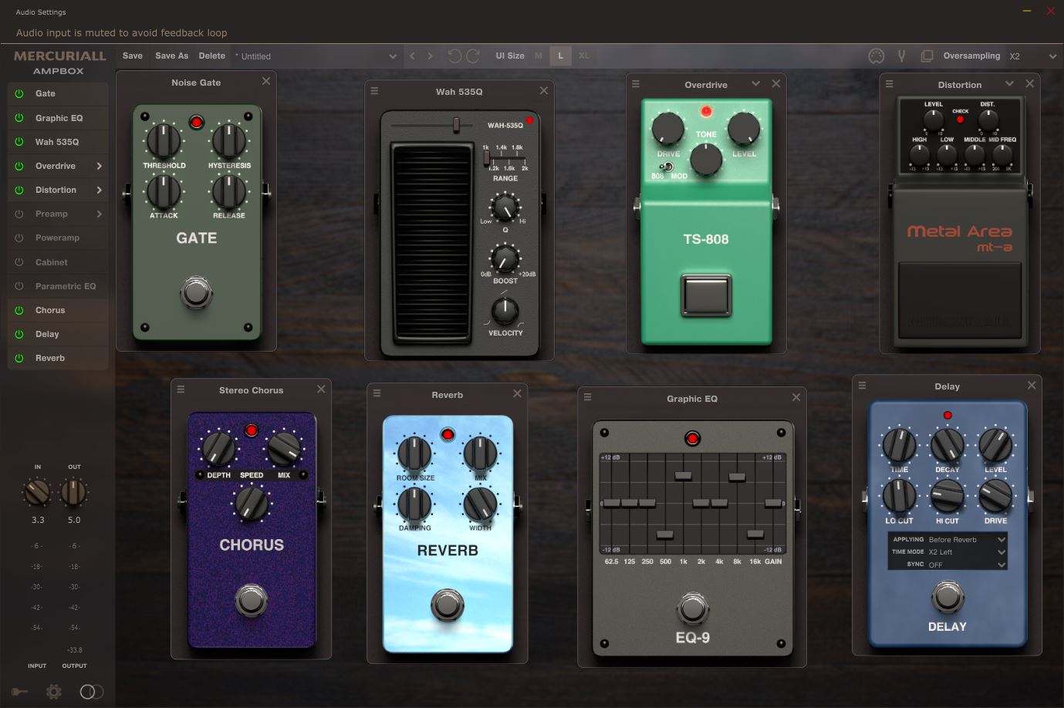Expand the Overdrive sidebar arrow

100,166
